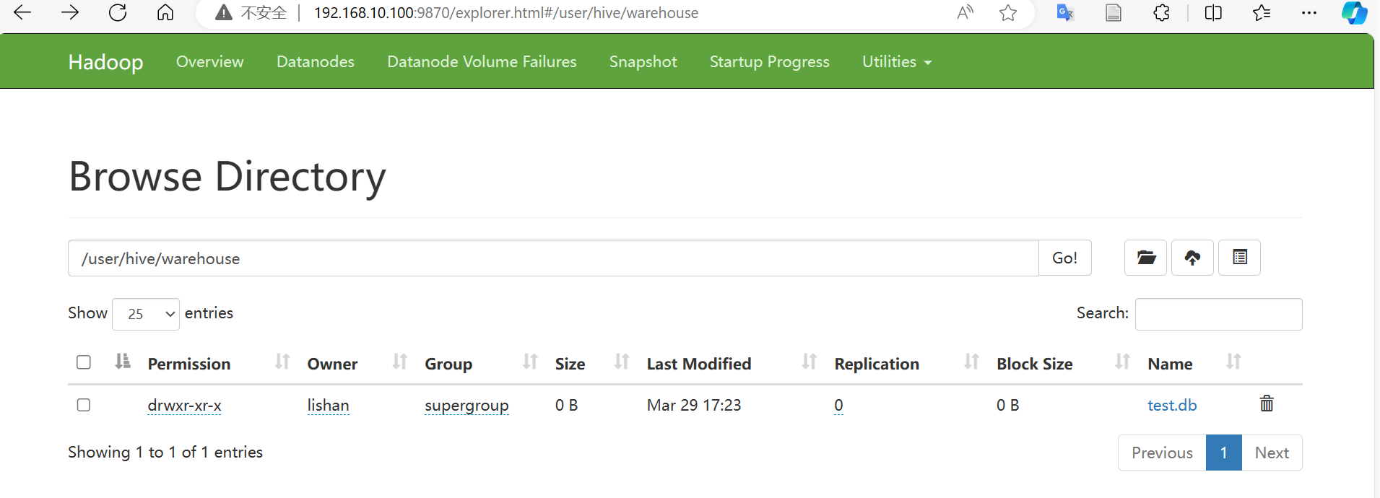Tick the select-all checkbox in table header
This screenshot has width=1380, height=498.
click(x=84, y=362)
